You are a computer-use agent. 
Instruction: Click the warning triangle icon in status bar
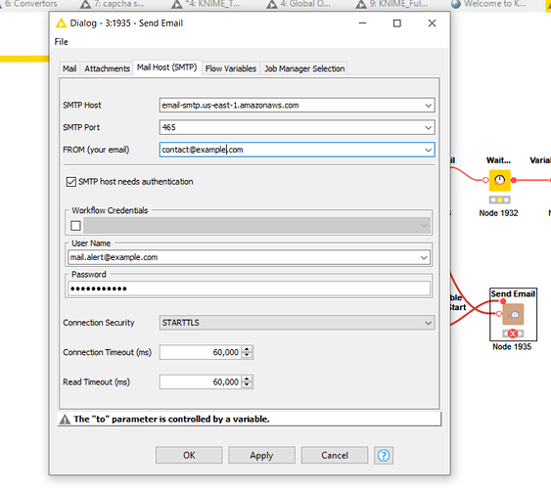click(65, 420)
